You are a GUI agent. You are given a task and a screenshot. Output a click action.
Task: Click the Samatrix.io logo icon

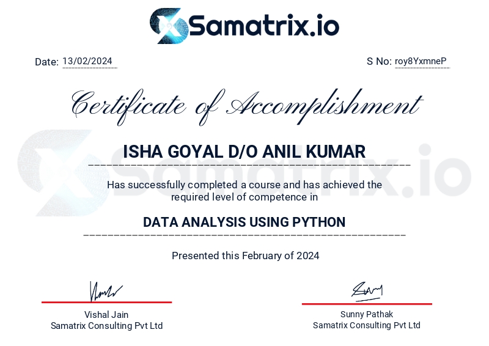[x=169, y=26]
